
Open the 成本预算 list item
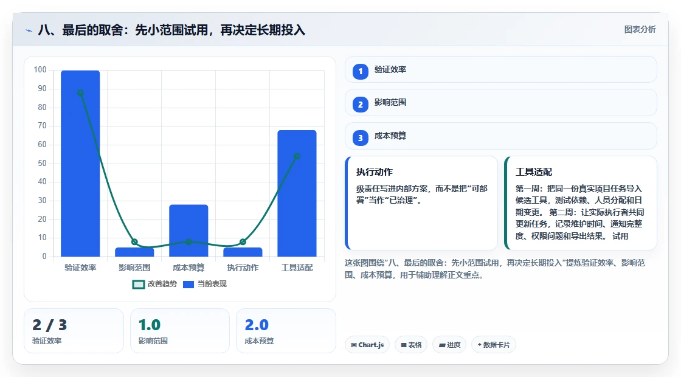click(x=501, y=136)
